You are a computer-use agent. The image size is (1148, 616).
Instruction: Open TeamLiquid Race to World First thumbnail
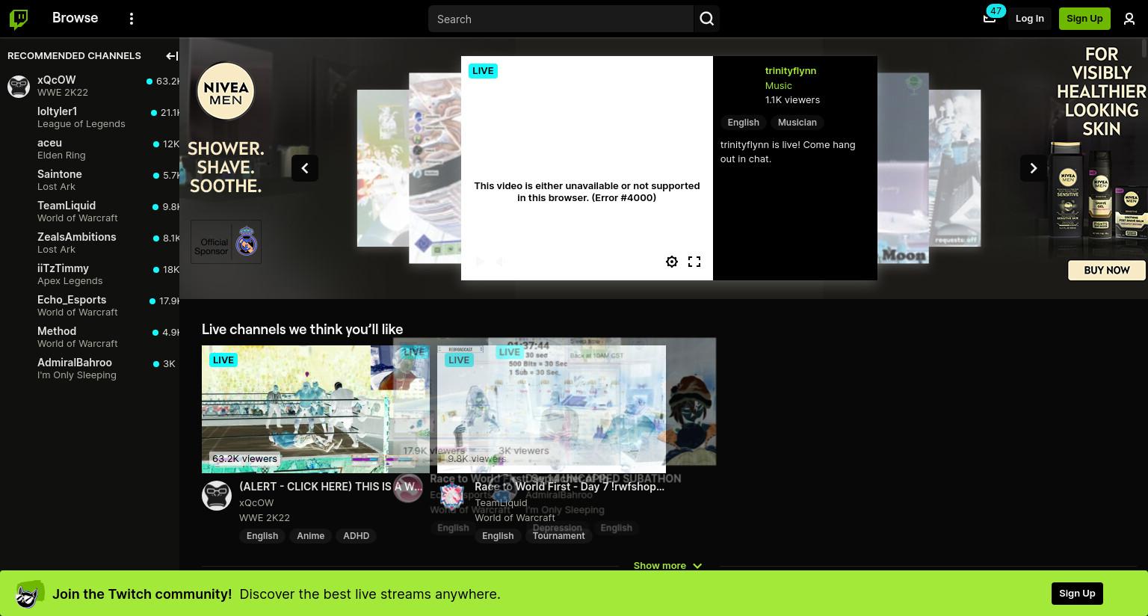(552, 409)
